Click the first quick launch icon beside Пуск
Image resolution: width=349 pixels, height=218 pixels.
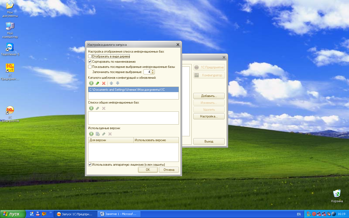(x=32, y=214)
